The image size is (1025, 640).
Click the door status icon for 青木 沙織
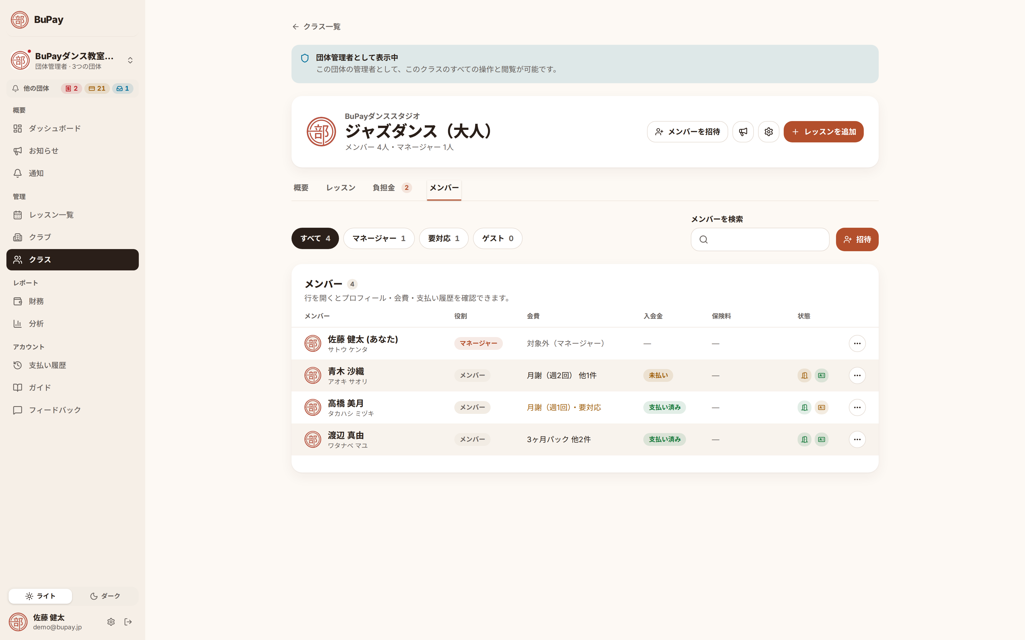click(804, 375)
